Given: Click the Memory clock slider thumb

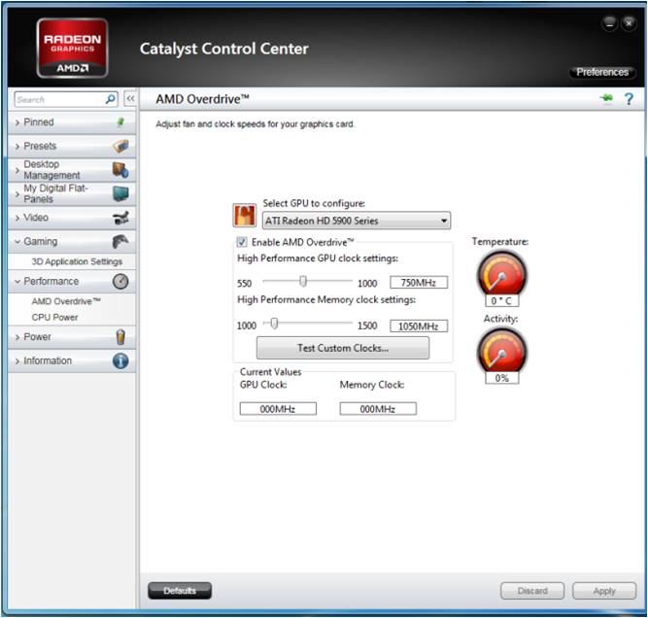Looking at the screenshot, I should tap(274, 324).
